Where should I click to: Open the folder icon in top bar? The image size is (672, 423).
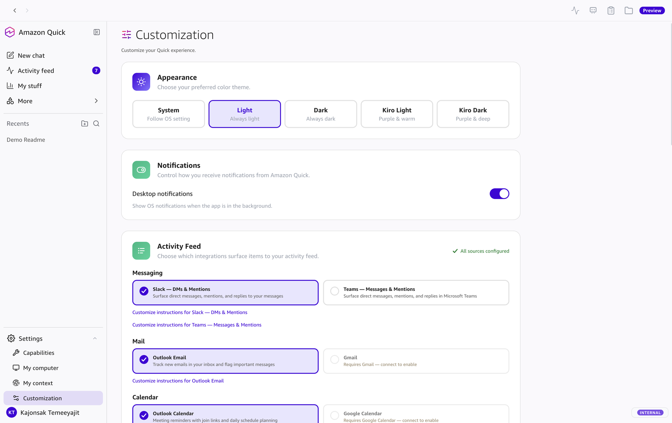[x=629, y=10]
